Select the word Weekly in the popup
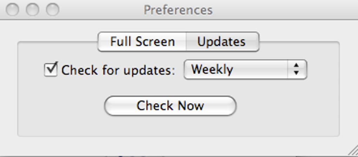This screenshot has width=358, height=157. point(212,70)
